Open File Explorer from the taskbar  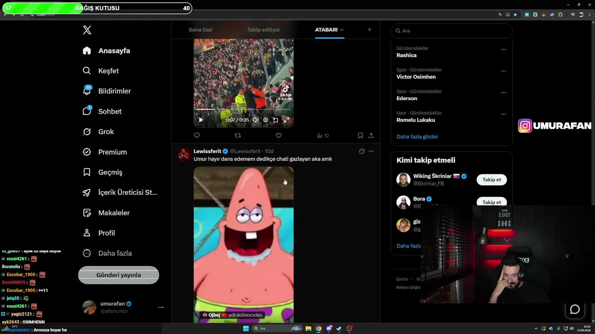click(x=308, y=328)
